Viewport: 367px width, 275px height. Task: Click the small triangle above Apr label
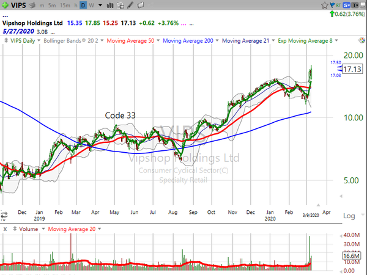tap(318, 205)
